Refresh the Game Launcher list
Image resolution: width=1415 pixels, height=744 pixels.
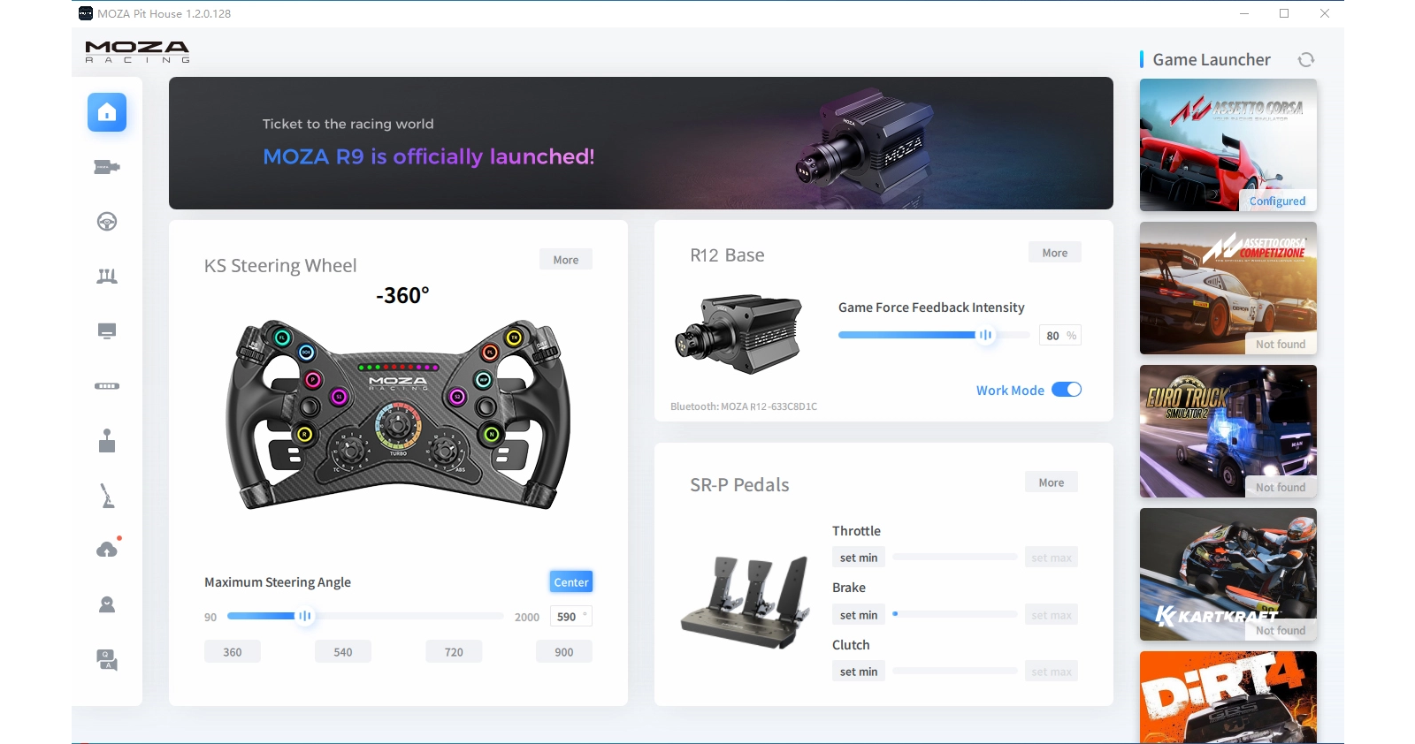(1306, 60)
